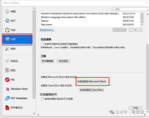The width and height of the screenshot is (149, 118).
Task: Open the Obsidian Note pane
Action: [17, 89]
